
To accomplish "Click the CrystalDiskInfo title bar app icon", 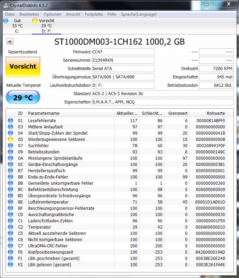I will [x=6, y=5].
